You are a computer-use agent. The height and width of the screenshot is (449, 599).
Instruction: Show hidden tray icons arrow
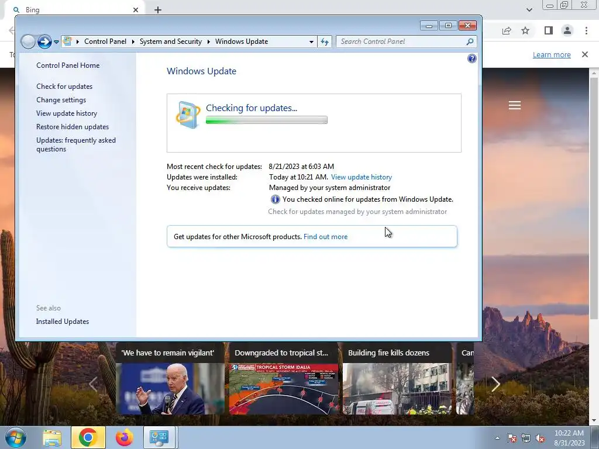coord(497,438)
